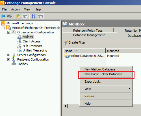Click the horizontal scrollbar left arrow

click(66, 106)
